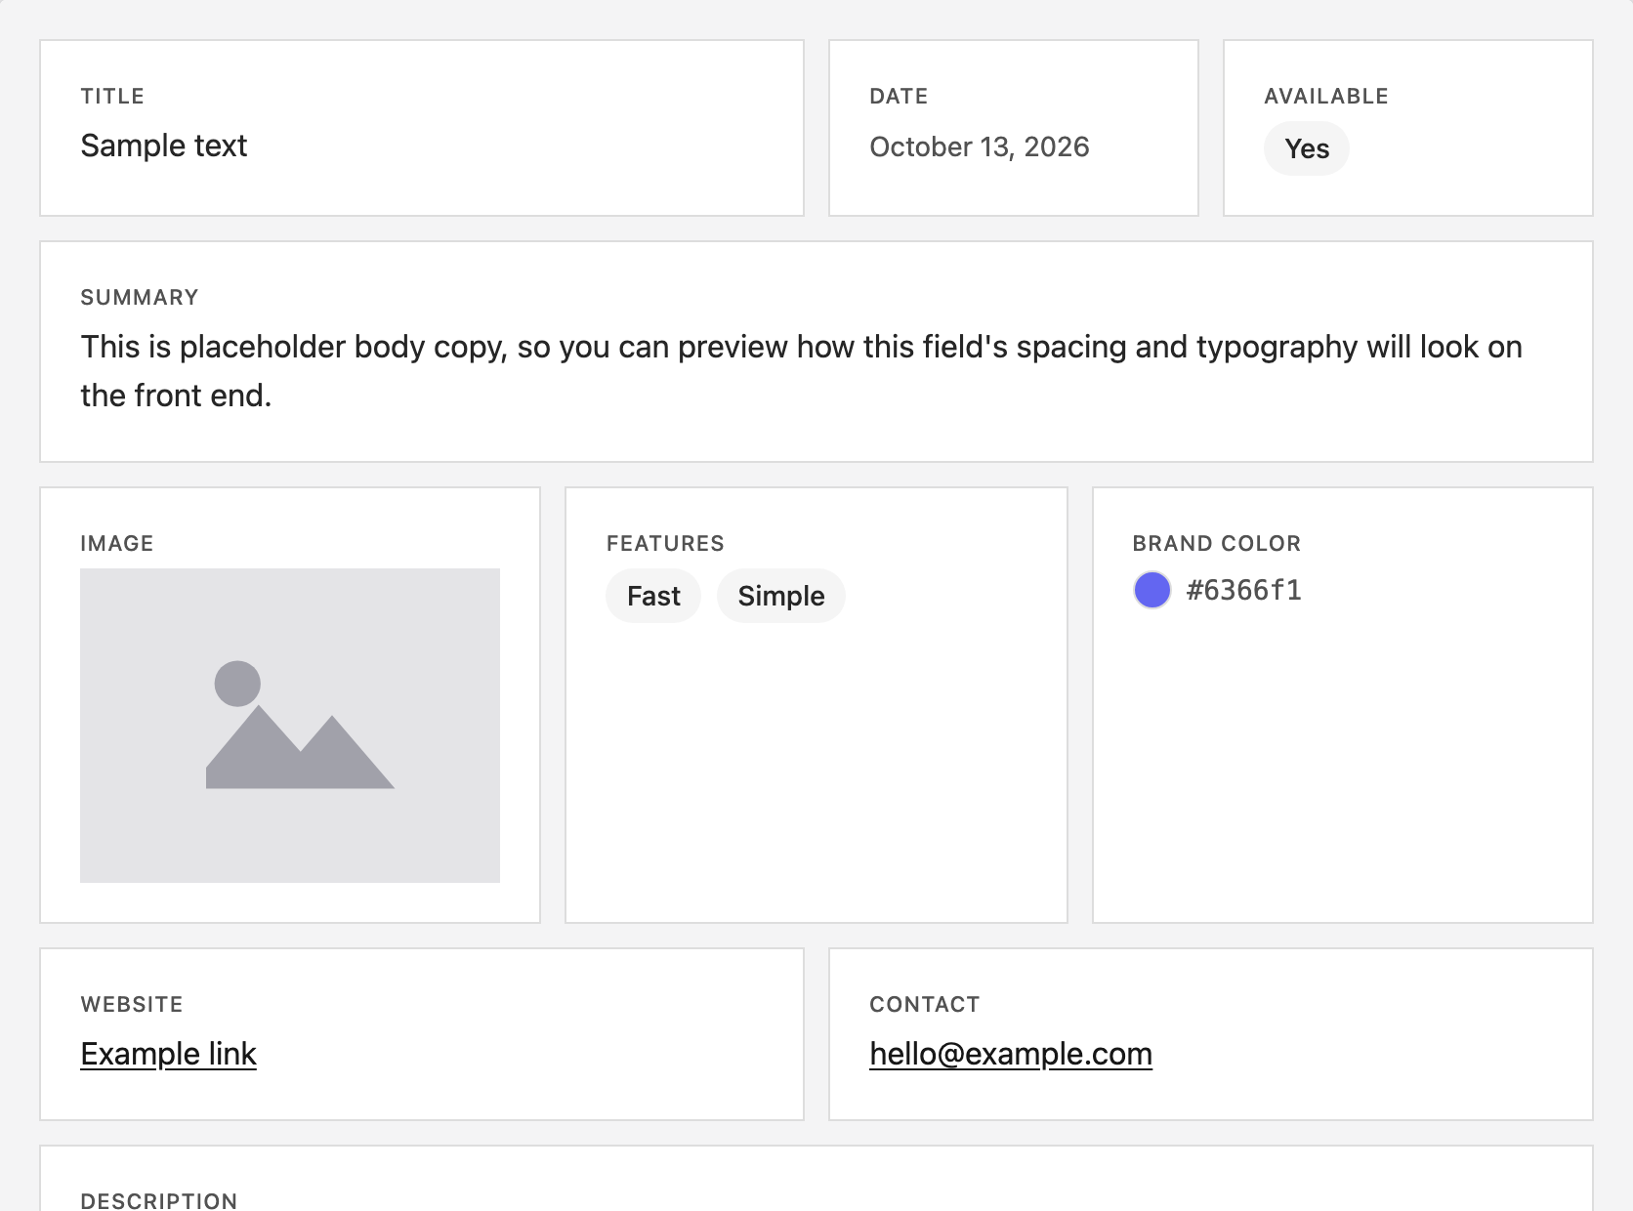Click the FEATURES field label

tap(665, 543)
